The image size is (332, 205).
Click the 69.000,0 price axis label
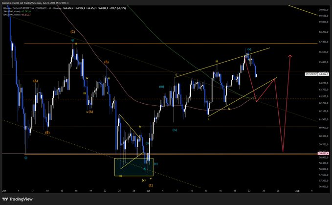click(x=324, y=22)
